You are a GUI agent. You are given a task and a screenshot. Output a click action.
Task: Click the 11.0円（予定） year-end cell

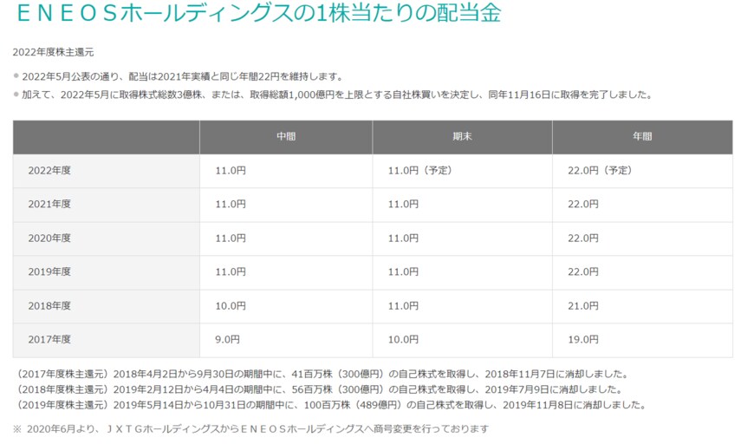(462, 171)
